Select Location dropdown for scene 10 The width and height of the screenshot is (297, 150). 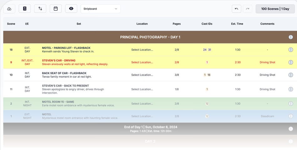click(142, 75)
